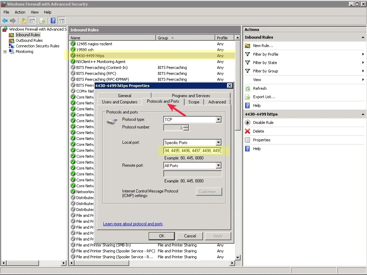Open the Remote port dropdown

click(x=218, y=166)
